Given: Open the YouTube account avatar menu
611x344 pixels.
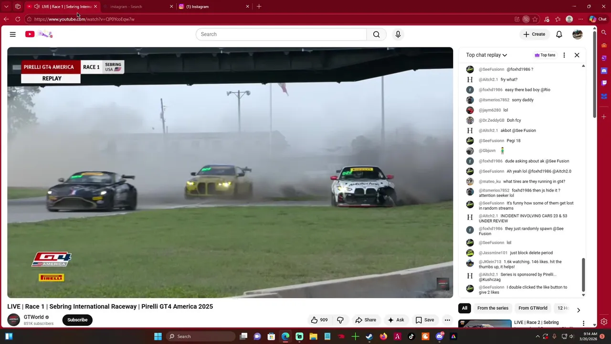Looking at the screenshot, I should point(578,34).
